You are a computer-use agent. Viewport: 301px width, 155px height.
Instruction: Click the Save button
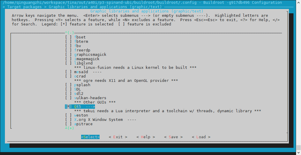tap(173, 137)
